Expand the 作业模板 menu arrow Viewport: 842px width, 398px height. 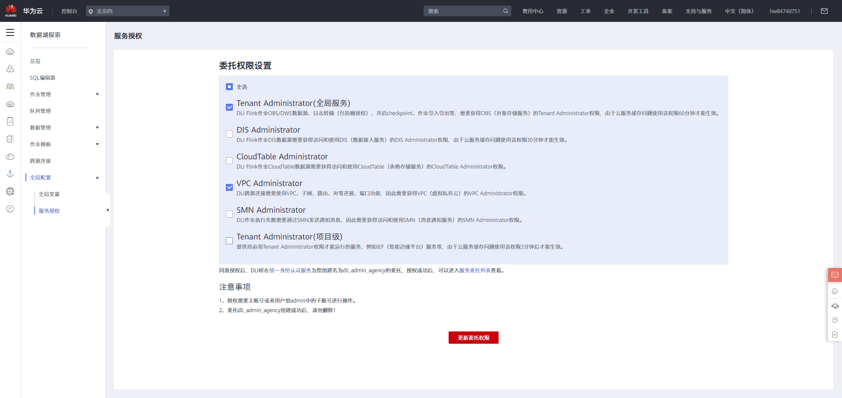(x=97, y=144)
